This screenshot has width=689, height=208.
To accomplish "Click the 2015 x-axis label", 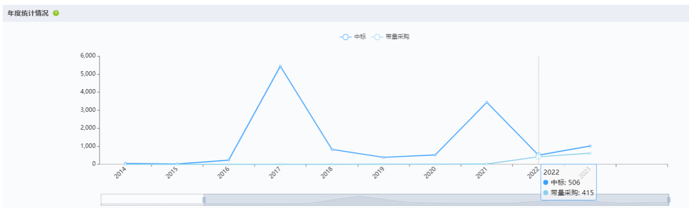I will [x=172, y=173].
